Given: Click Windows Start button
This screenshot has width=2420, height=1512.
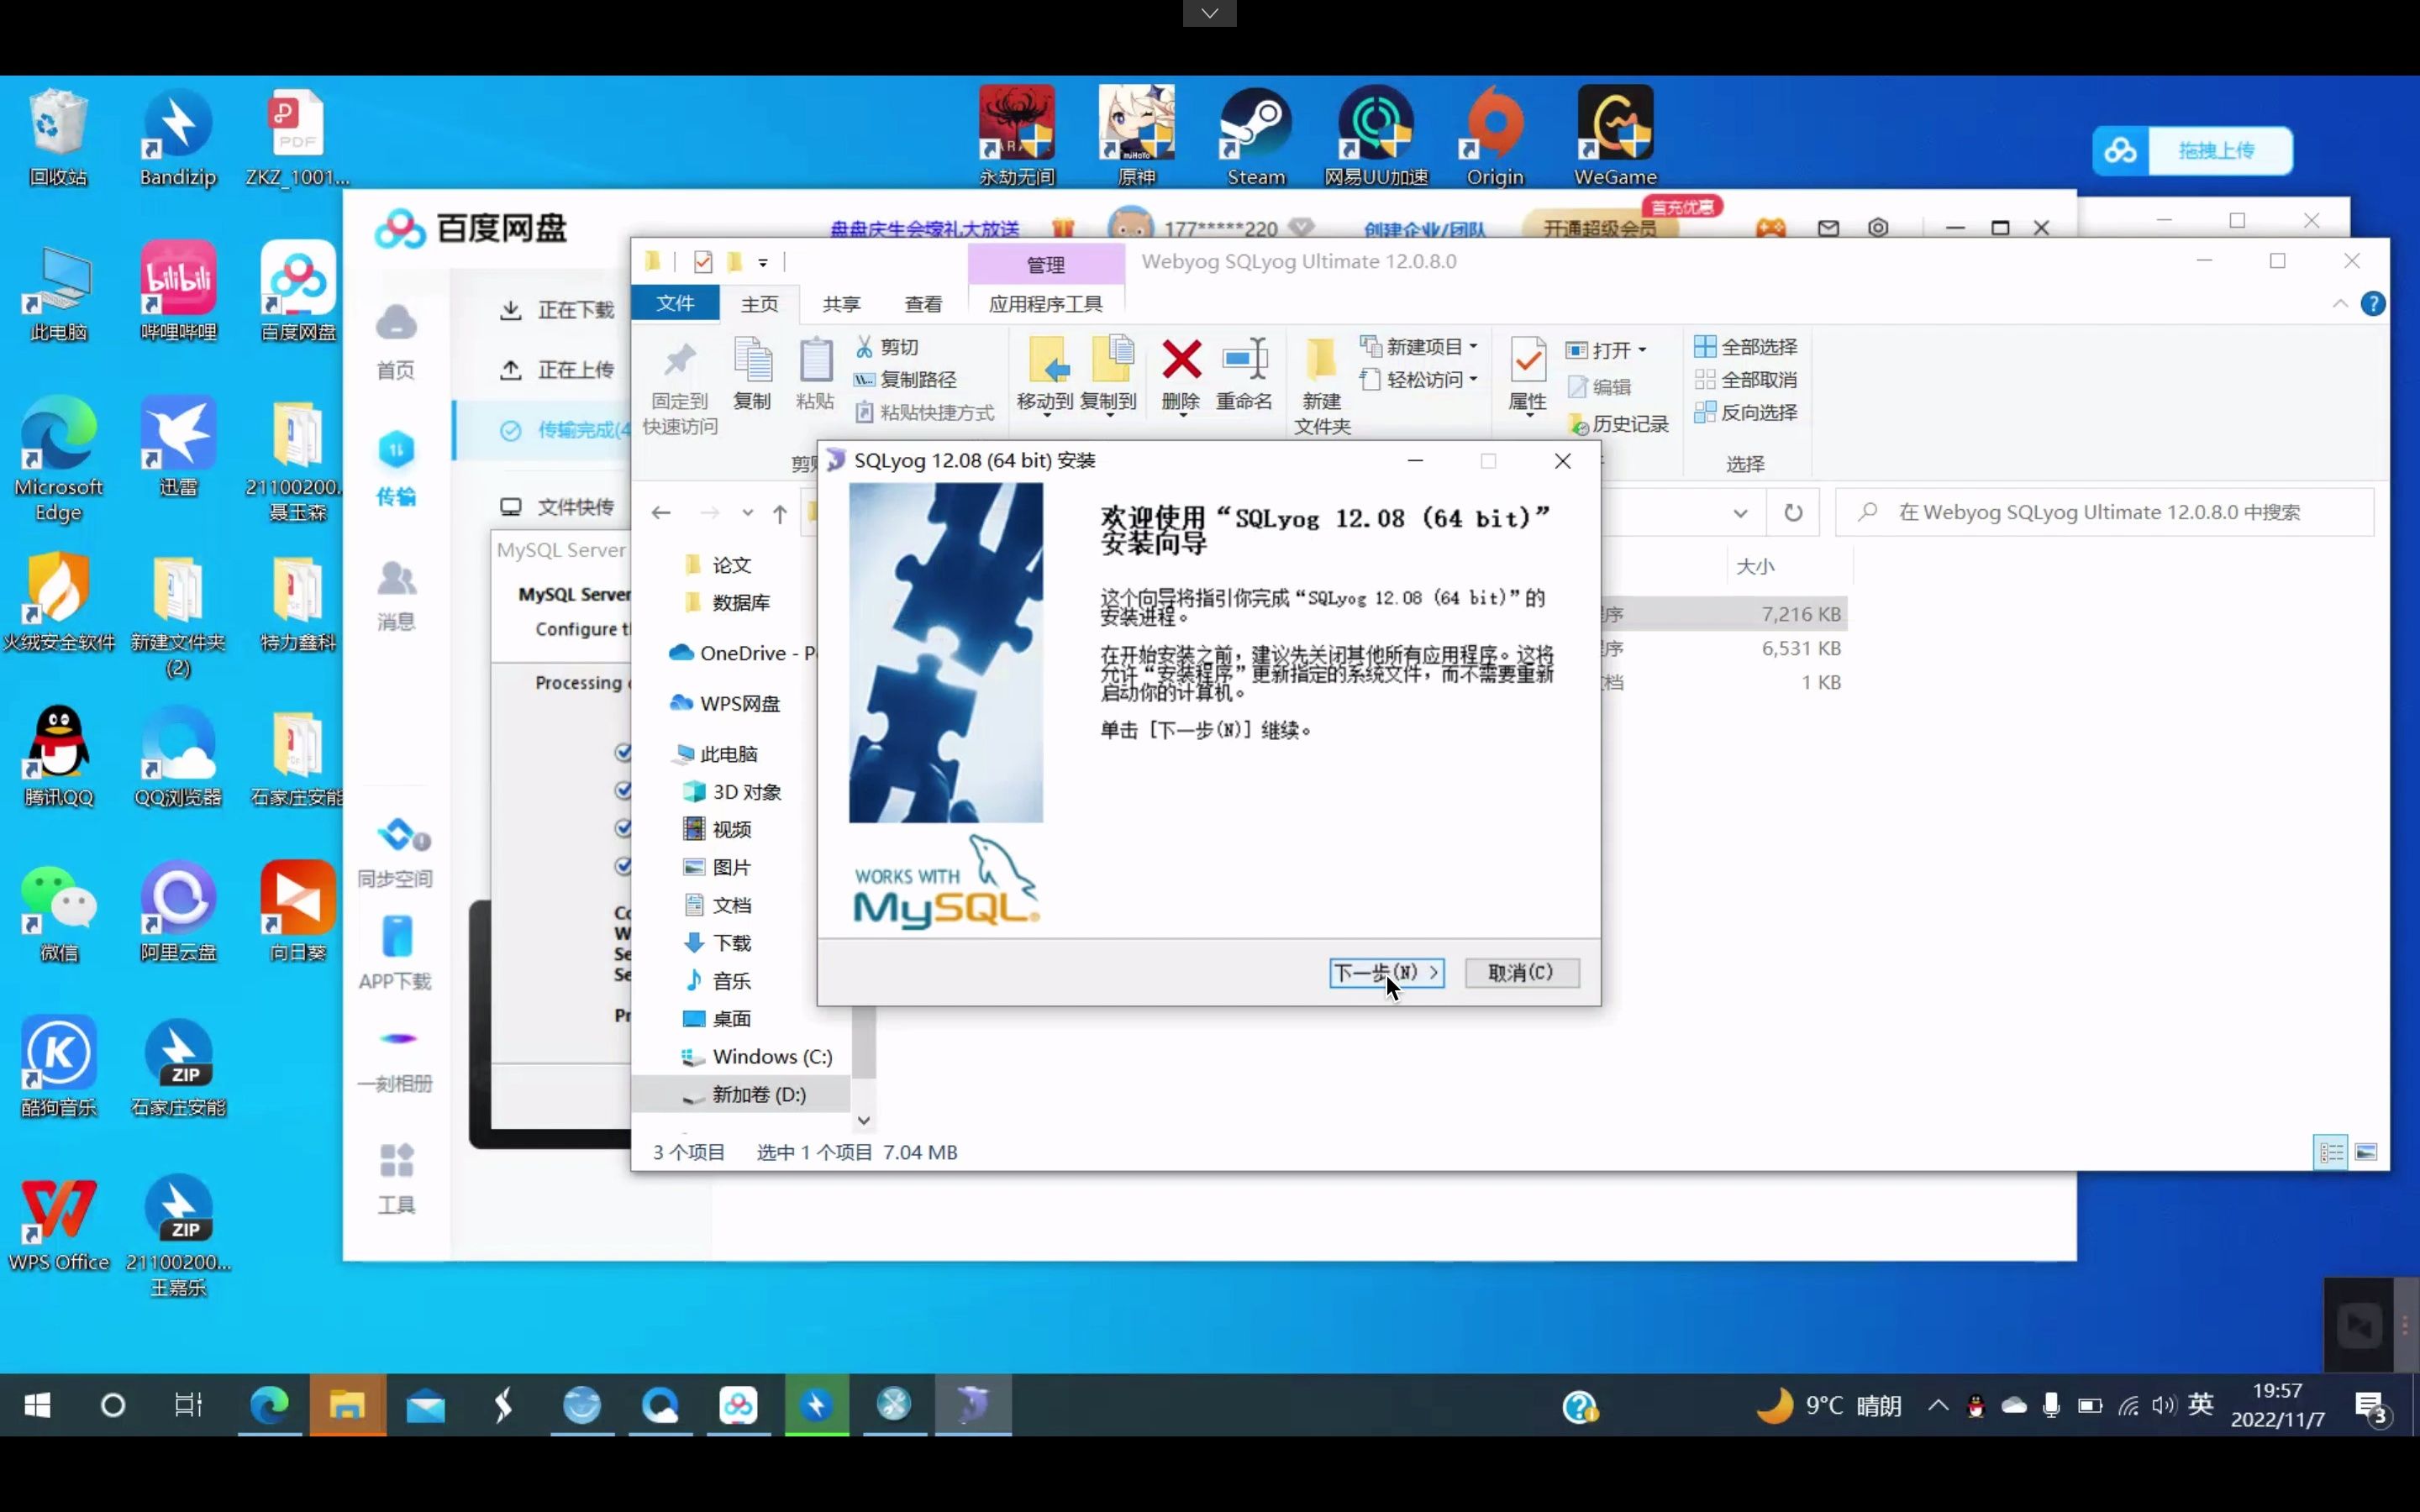Looking at the screenshot, I should point(37,1405).
